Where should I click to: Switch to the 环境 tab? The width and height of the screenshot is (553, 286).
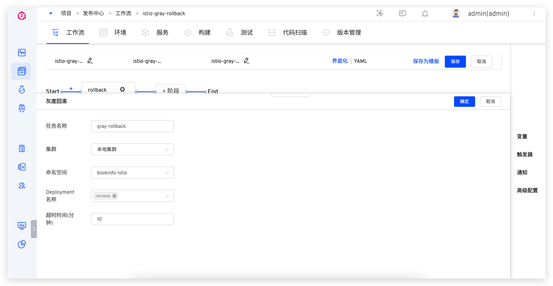(113, 33)
